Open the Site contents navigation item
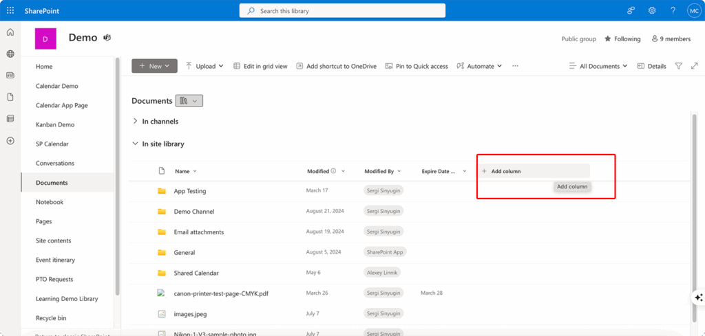Image resolution: width=705 pixels, height=336 pixels. click(x=54, y=240)
